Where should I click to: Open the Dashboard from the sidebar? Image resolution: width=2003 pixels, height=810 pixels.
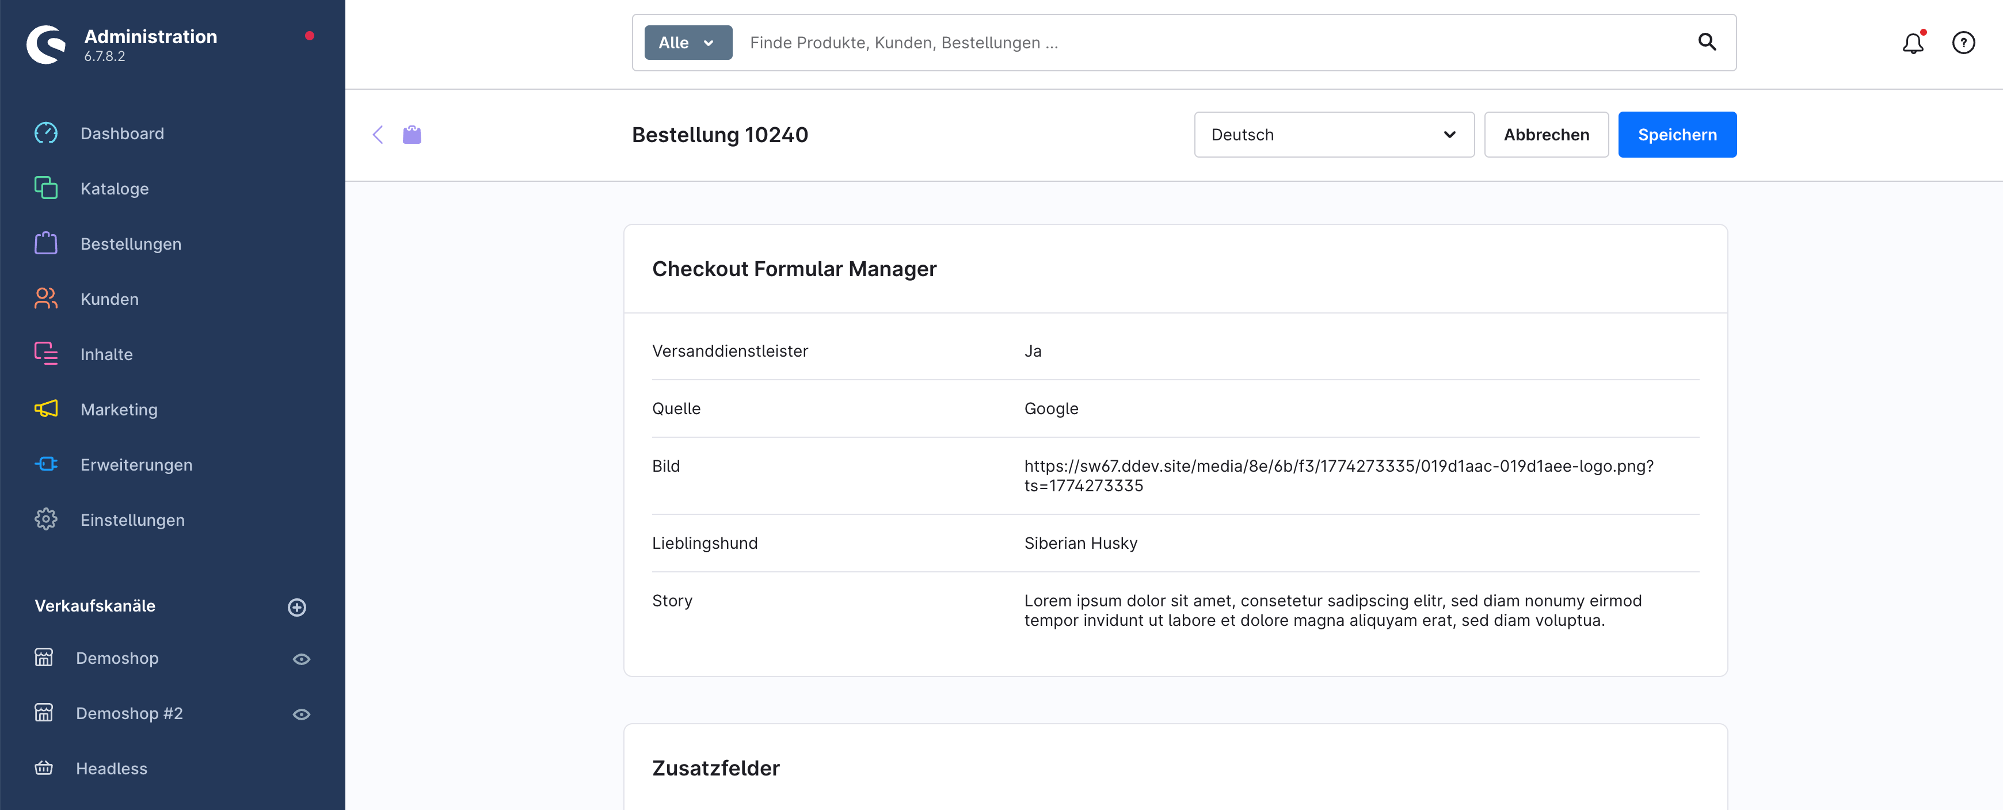pyautogui.click(x=122, y=133)
